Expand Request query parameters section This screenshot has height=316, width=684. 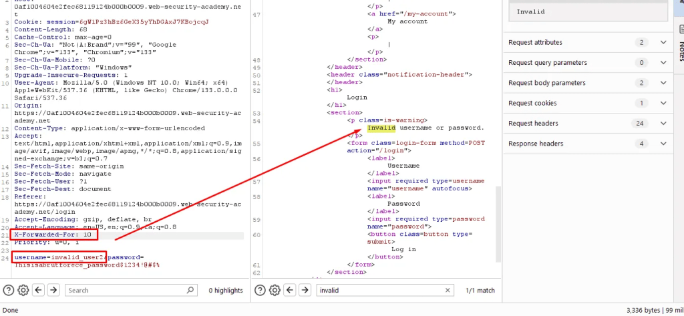click(x=663, y=63)
